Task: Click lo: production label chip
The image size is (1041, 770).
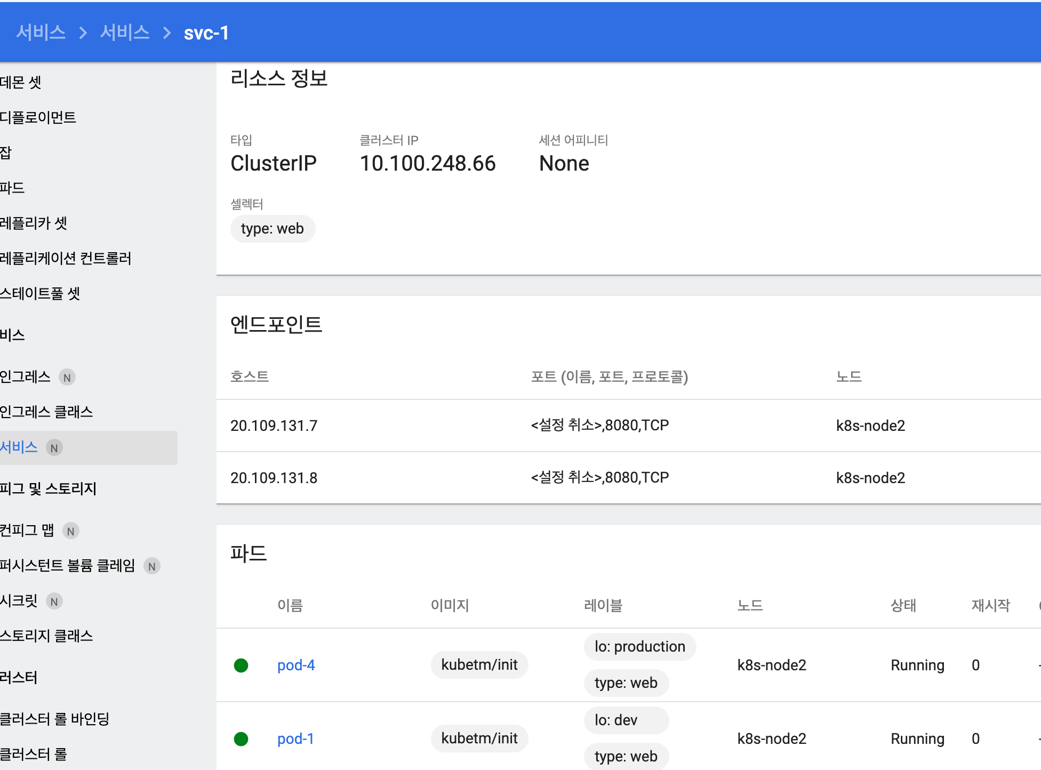Action: [x=639, y=647]
